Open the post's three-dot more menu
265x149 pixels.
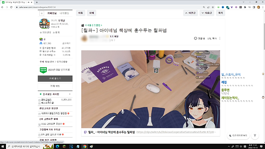pos(220,39)
